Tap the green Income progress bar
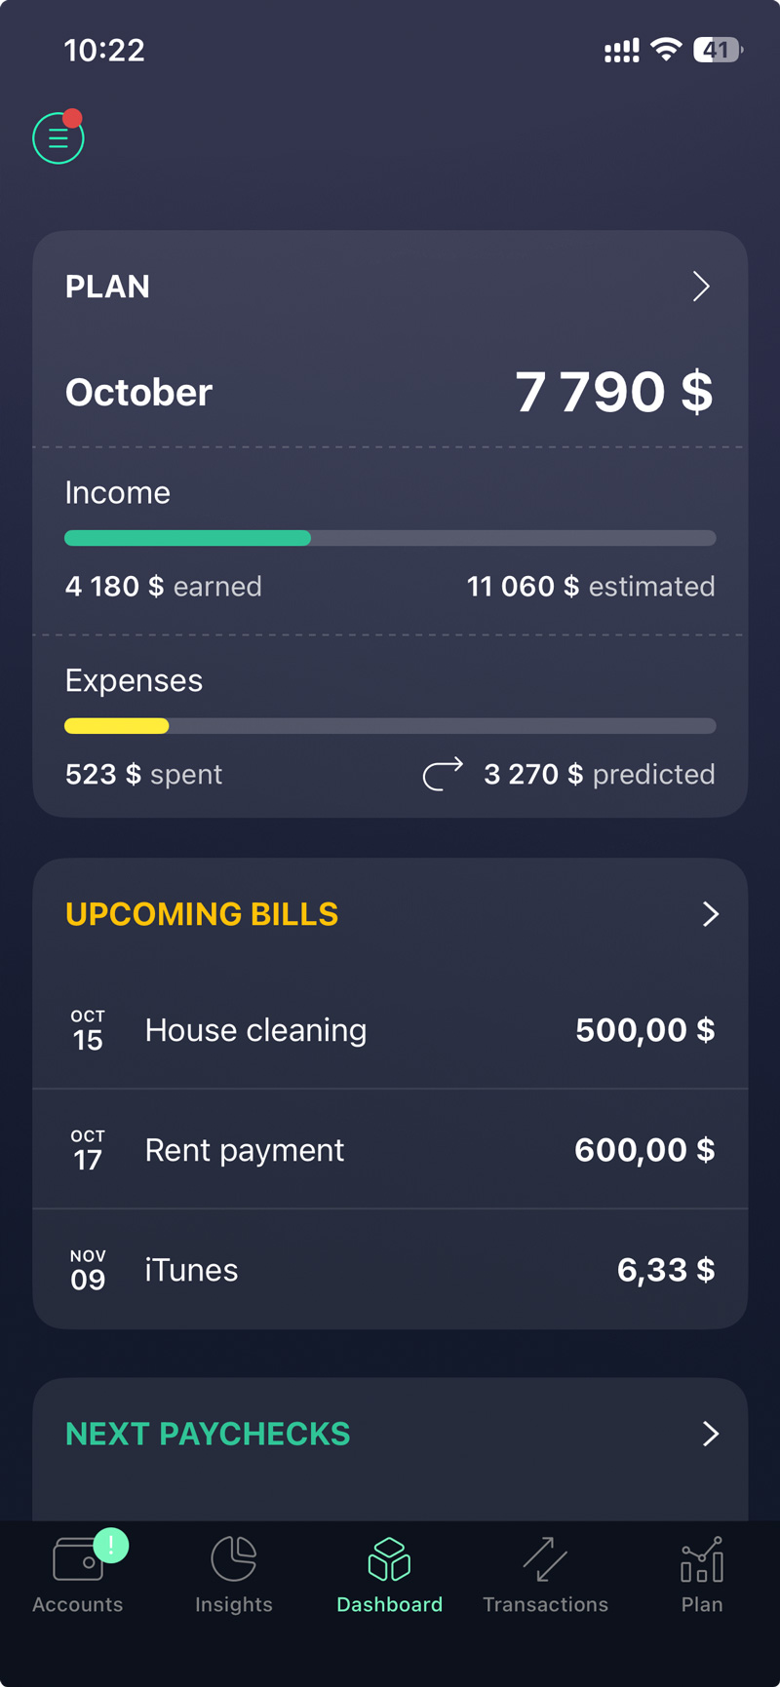This screenshot has width=780, height=1687. point(187,538)
